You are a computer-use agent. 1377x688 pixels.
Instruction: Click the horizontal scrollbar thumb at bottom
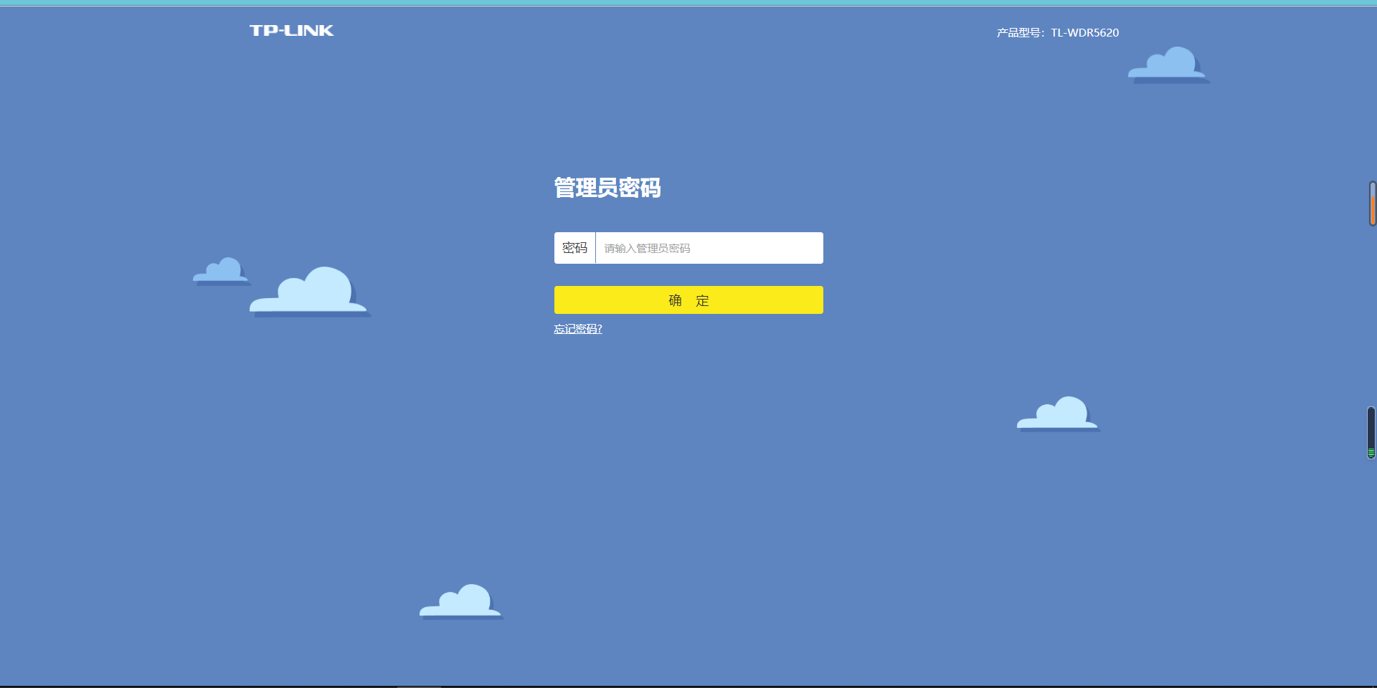click(x=419, y=686)
